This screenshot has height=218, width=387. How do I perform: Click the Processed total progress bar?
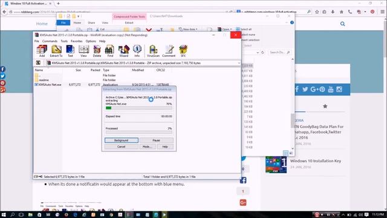point(138,132)
